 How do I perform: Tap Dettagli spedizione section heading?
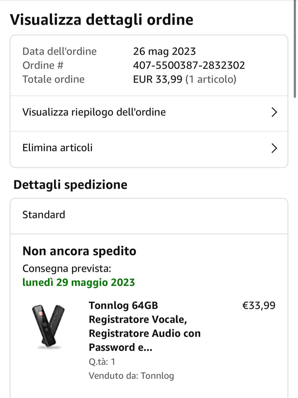[70, 185]
